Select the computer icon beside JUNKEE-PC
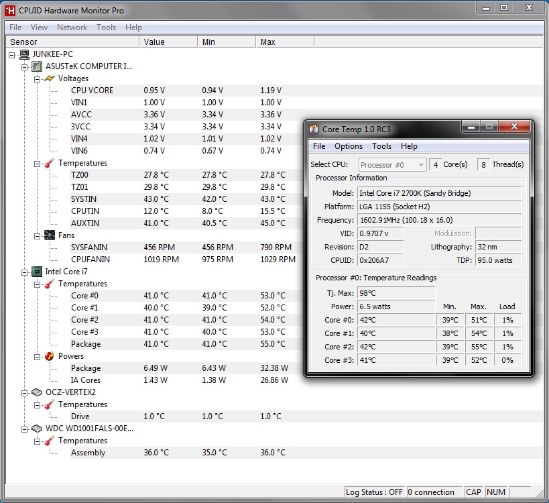Viewport: 549px width, 503px height. click(x=25, y=54)
